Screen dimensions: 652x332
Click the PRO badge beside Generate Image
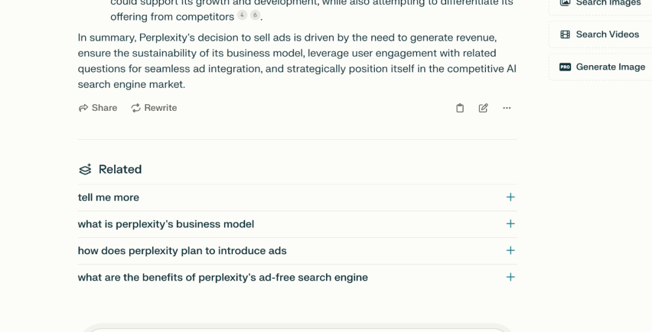click(565, 67)
